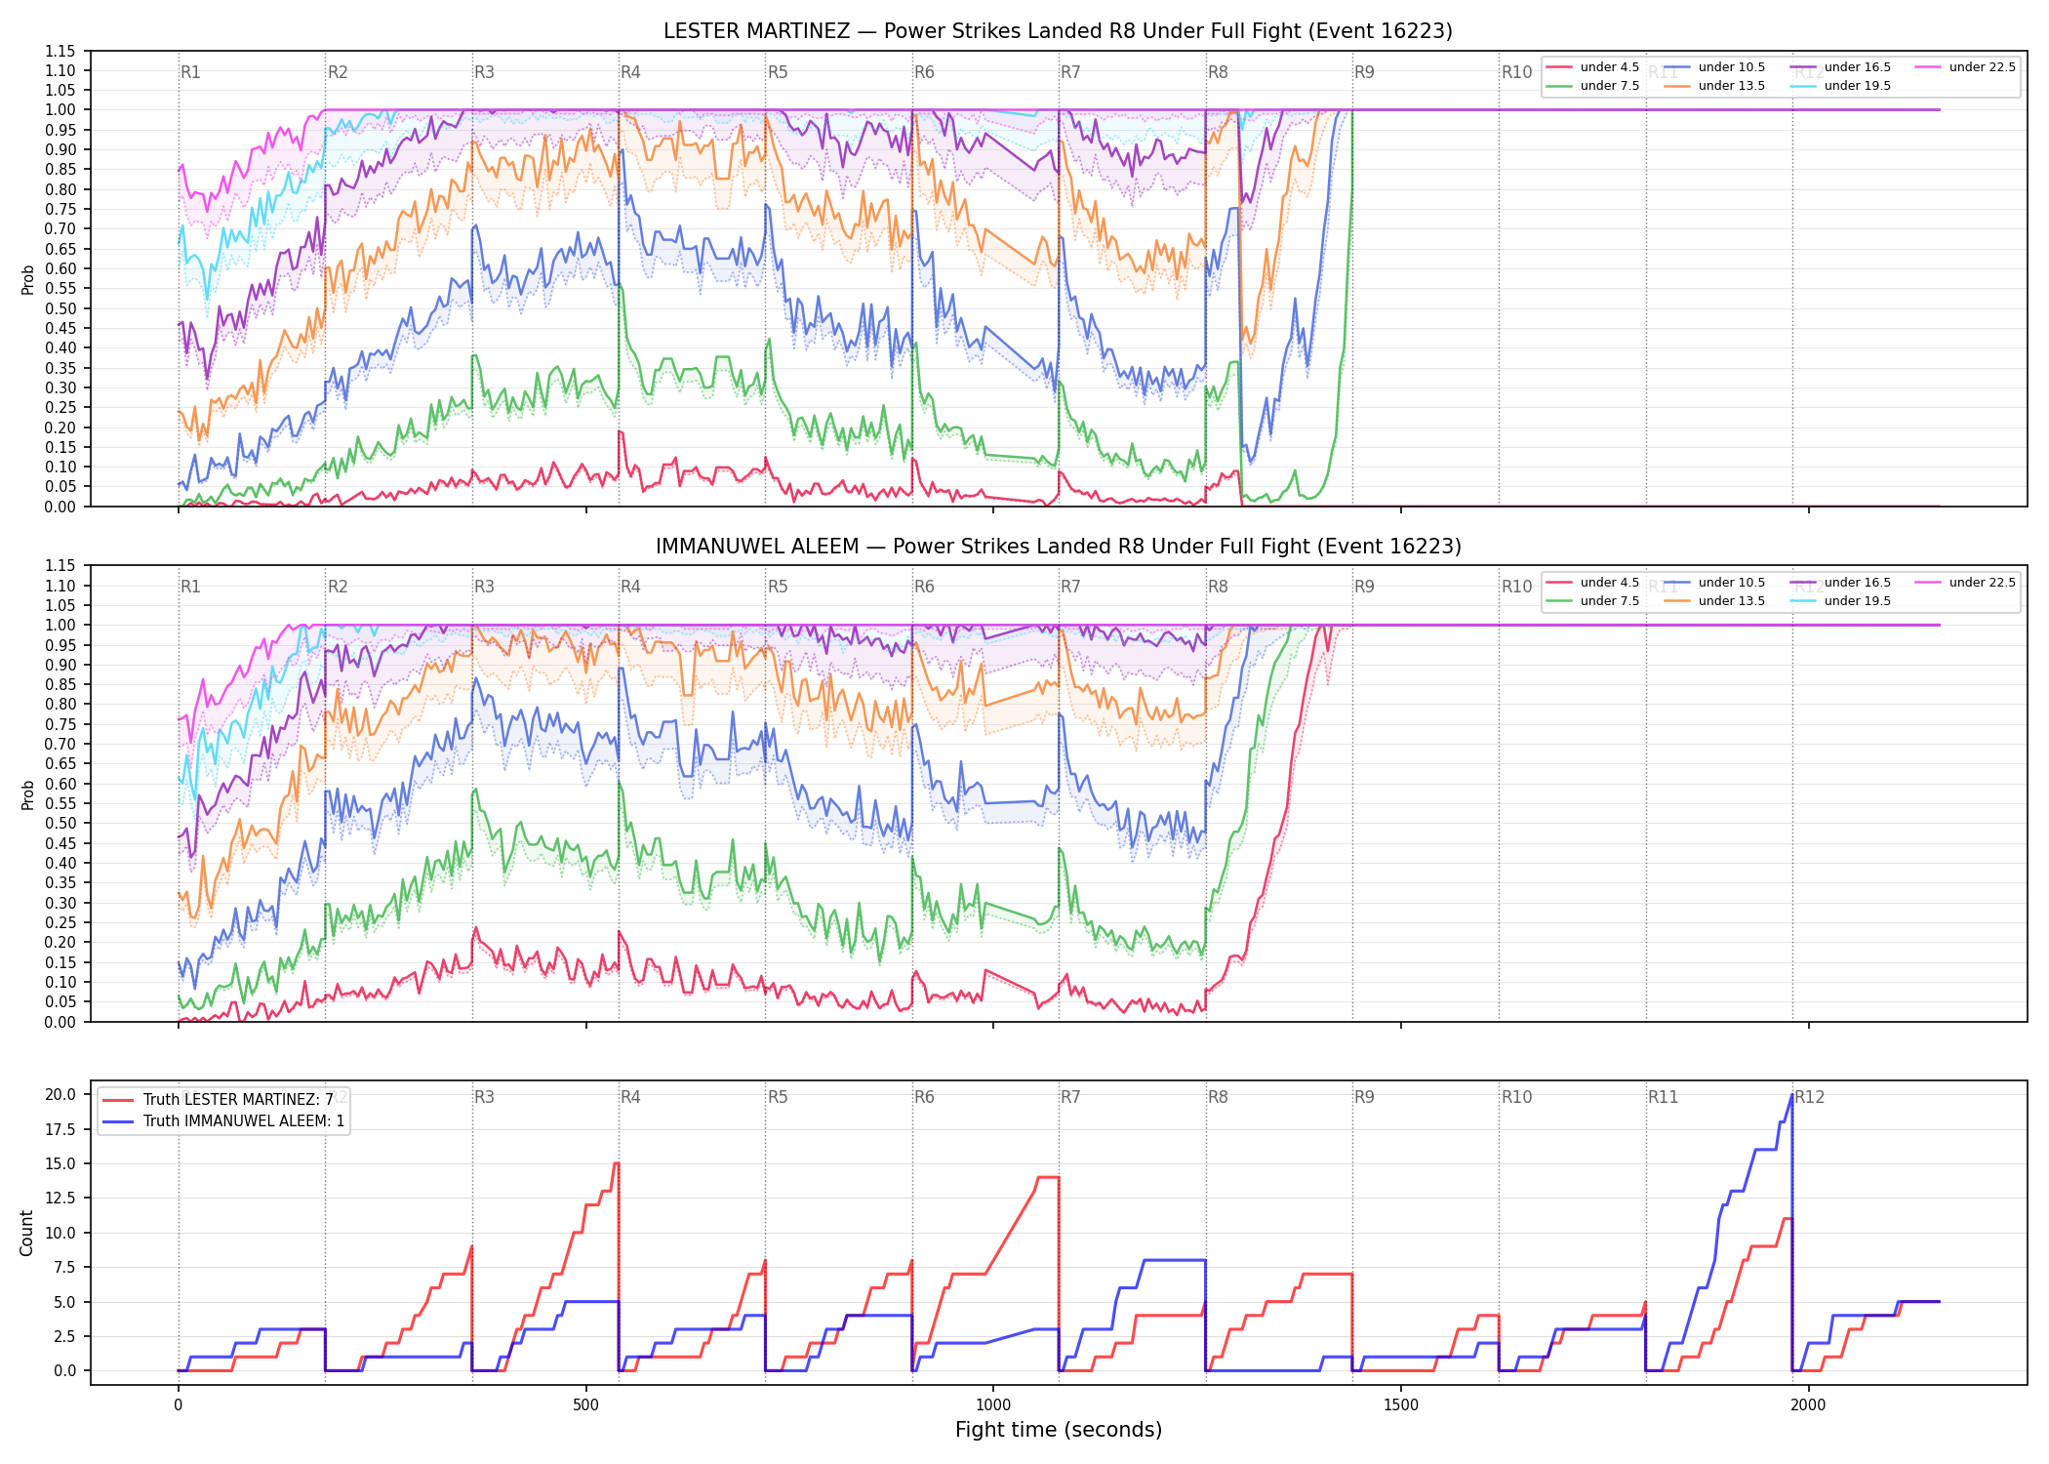The height and width of the screenshot is (1464, 2049).
Task: Click the R2 round marker in Martinez chart
Action: (x=338, y=72)
